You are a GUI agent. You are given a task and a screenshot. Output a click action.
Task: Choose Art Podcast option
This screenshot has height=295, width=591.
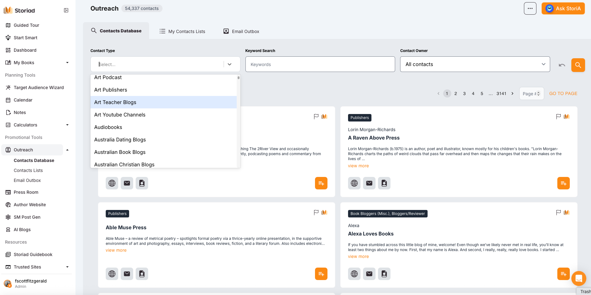[x=163, y=77]
